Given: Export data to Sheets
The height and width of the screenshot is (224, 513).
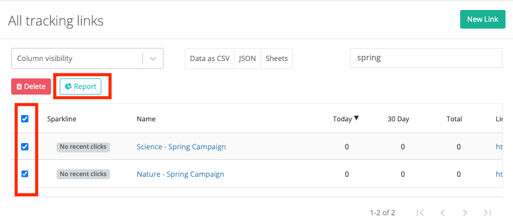Looking at the screenshot, I should 277,58.
